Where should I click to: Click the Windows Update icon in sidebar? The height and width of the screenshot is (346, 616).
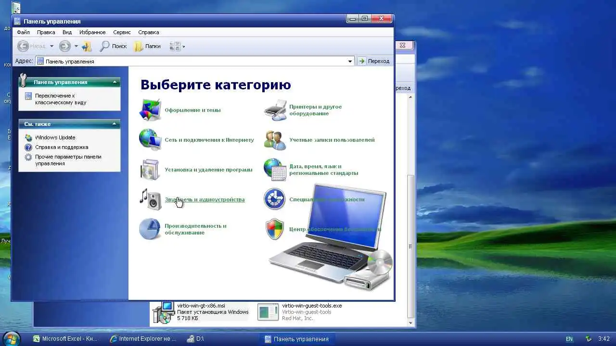(x=28, y=137)
